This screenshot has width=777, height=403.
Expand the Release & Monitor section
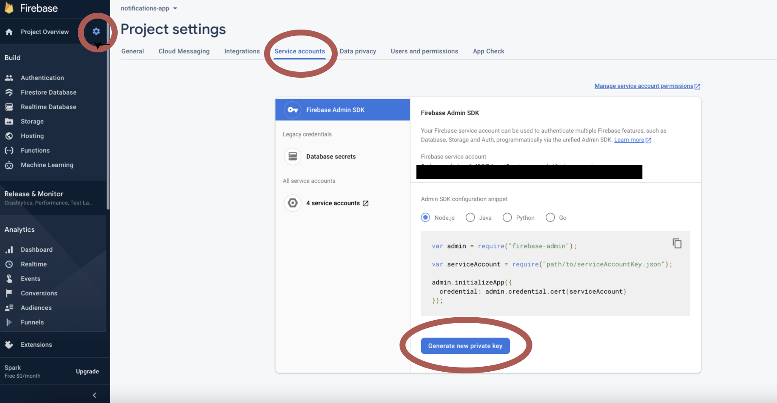[34, 194]
